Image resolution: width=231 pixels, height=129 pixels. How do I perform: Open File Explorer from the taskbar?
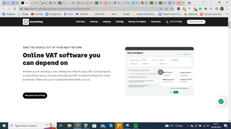point(69,126)
